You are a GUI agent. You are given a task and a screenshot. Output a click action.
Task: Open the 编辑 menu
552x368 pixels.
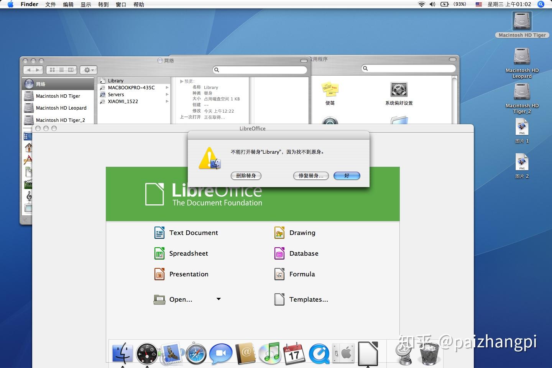coord(68,4)
